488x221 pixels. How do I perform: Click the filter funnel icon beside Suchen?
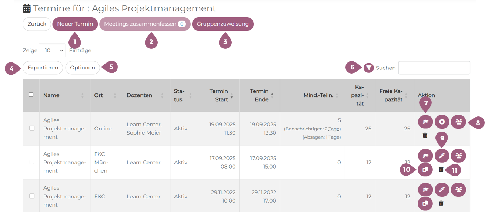pyautogui.click(x=368, y=68)
